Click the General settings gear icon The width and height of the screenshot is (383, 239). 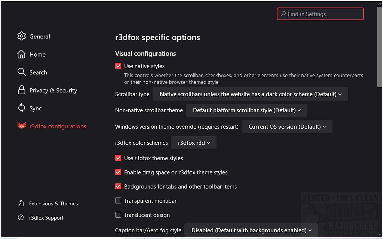[x=22, y=36]
